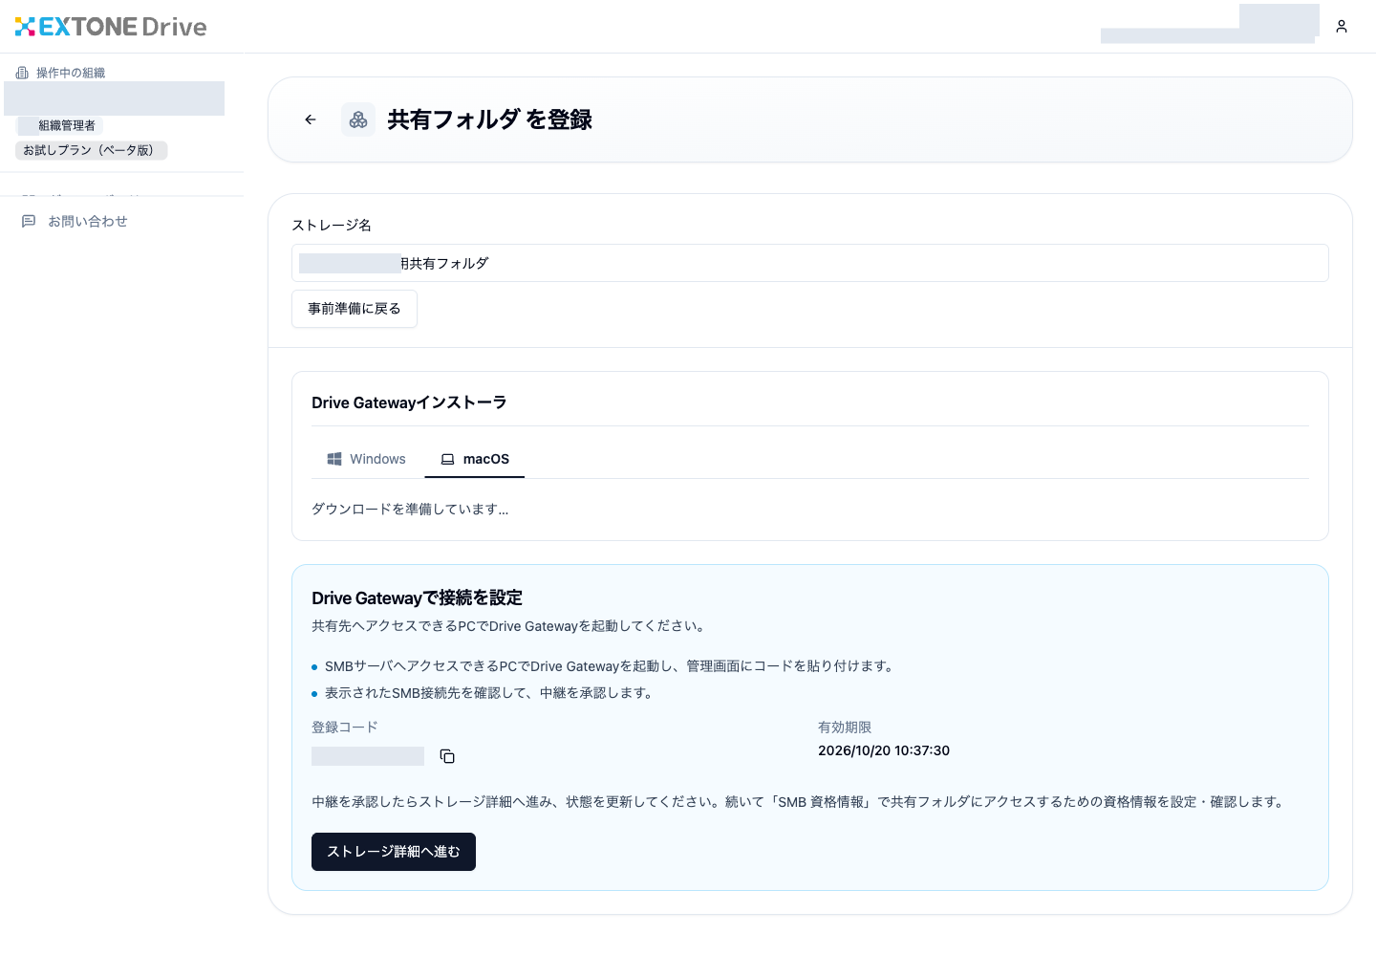Copy the registration code

(x=447, y=756)
